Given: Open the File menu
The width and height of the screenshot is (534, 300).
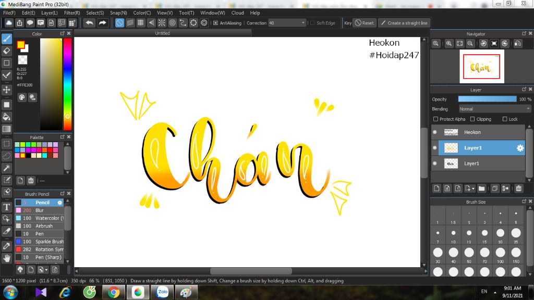Looking at the screenshot, I should click(9, 13).
